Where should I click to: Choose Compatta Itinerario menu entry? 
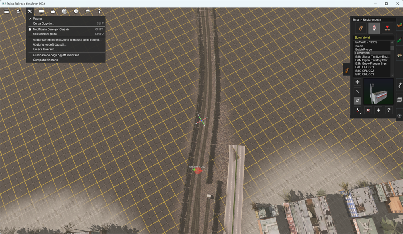point(66,60)
